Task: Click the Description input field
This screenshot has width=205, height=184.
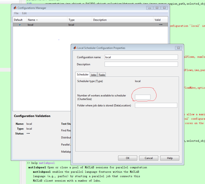Action: [x=141, y=64]
